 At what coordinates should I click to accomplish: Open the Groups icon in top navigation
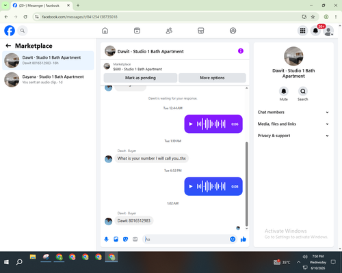click(x=233, y=31)
